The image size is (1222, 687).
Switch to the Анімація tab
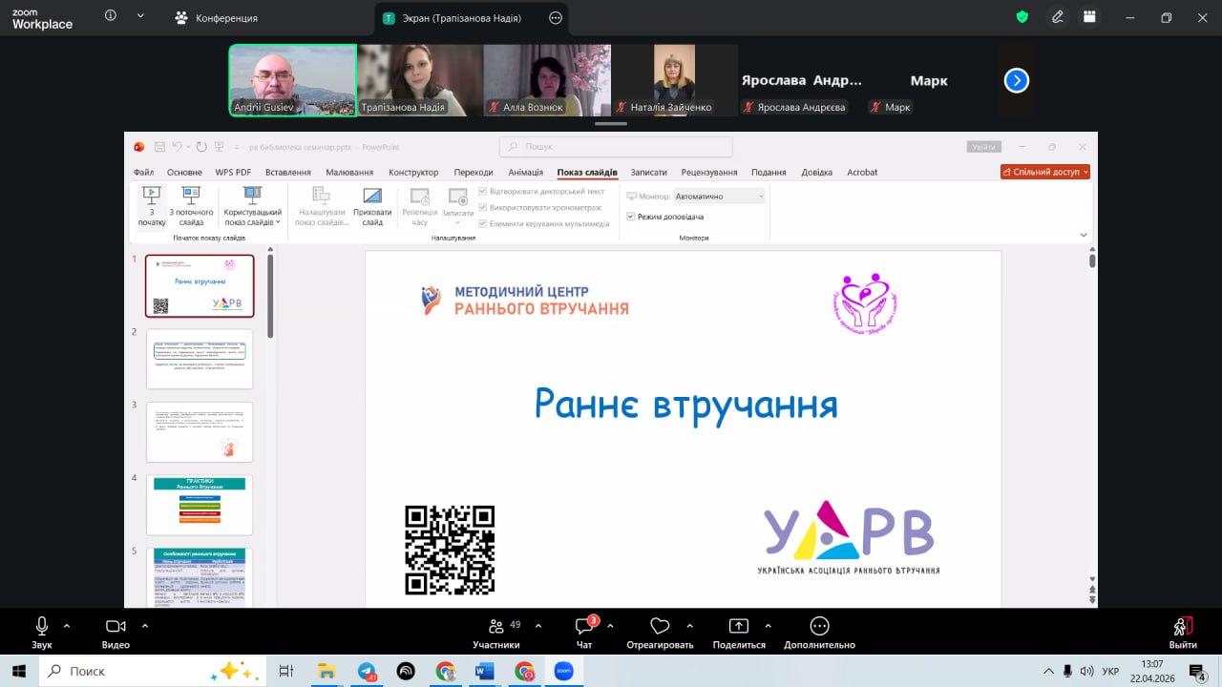(x=525, y=172)
